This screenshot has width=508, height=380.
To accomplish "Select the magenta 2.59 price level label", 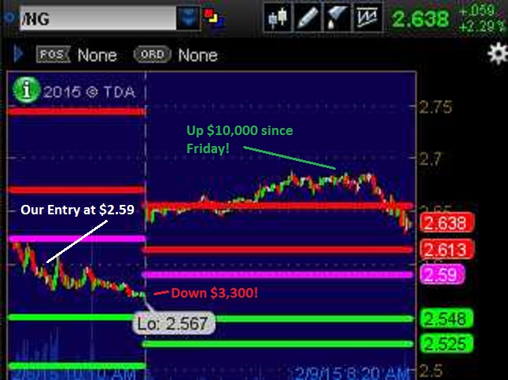I will pos(446,275).
